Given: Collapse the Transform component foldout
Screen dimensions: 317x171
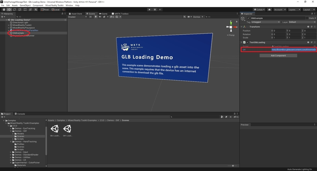Looking at the screenshot, I should (x=241, y=27).
